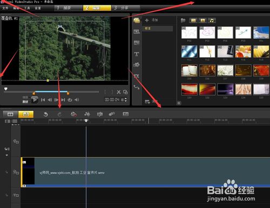
Task: Collapse the library side panel with double chevron
Action: coord(179,103)
